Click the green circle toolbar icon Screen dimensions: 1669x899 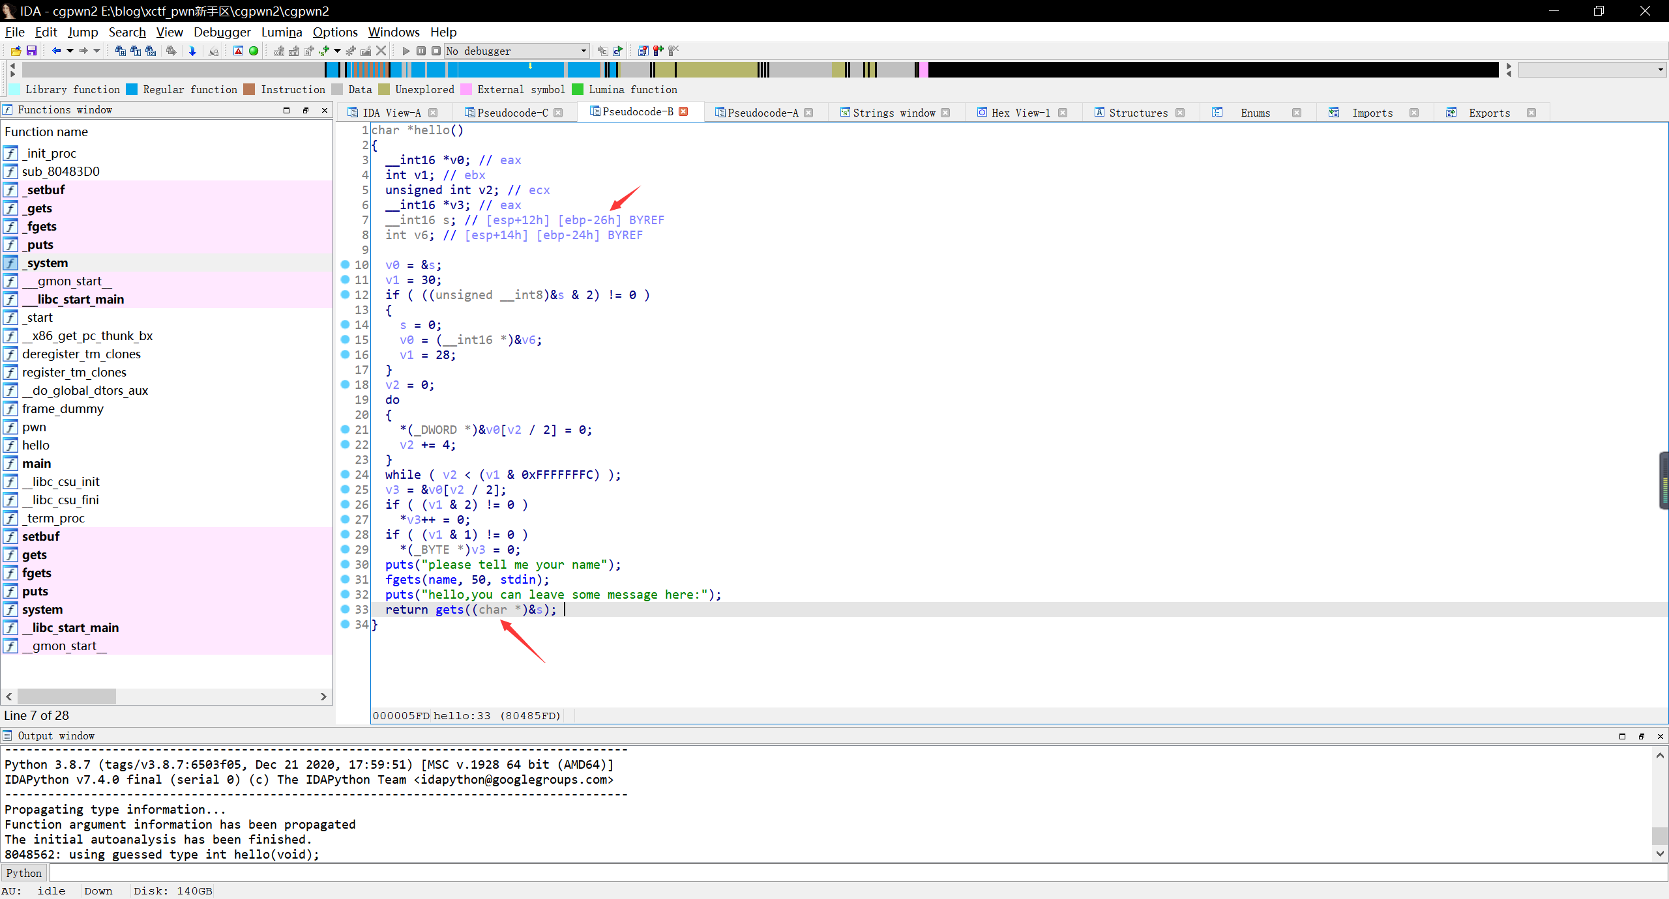(254, 51)
